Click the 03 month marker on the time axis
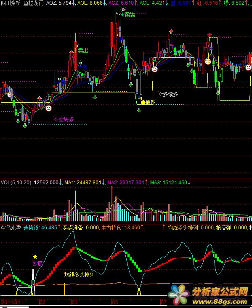The image size is (252, 308). (x=74, y=302)
